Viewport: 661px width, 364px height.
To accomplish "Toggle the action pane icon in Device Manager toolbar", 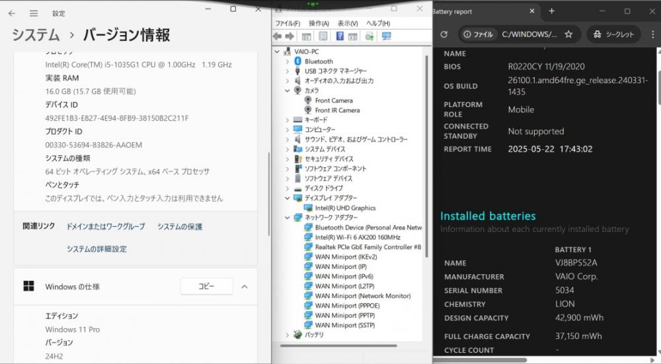I will point(352,36).
